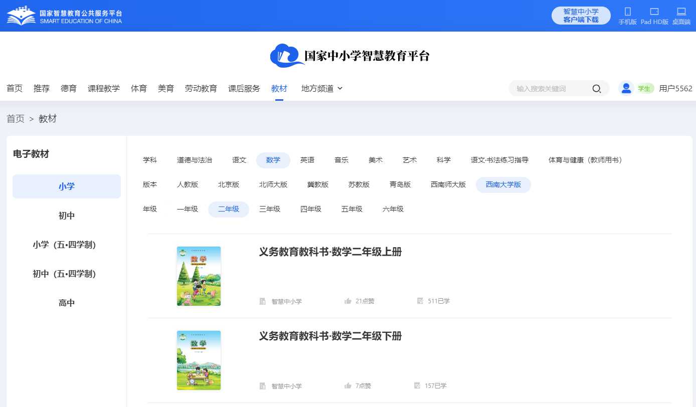The image size is (696, 407).
Task: Go to the 首页 nav tab
Action: click(x=15, y=89)
